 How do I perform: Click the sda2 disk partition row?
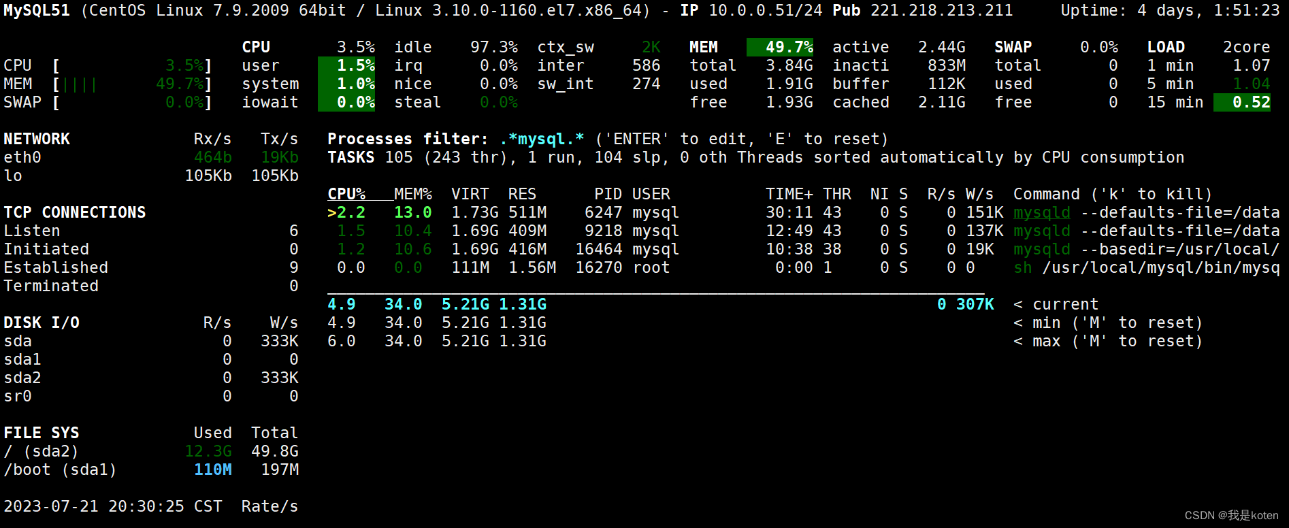pyautogui.click(x=151, y=378)
